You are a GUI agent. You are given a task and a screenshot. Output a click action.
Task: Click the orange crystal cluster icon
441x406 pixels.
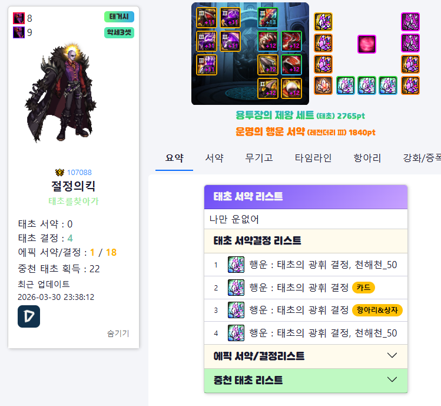(323, 85)
